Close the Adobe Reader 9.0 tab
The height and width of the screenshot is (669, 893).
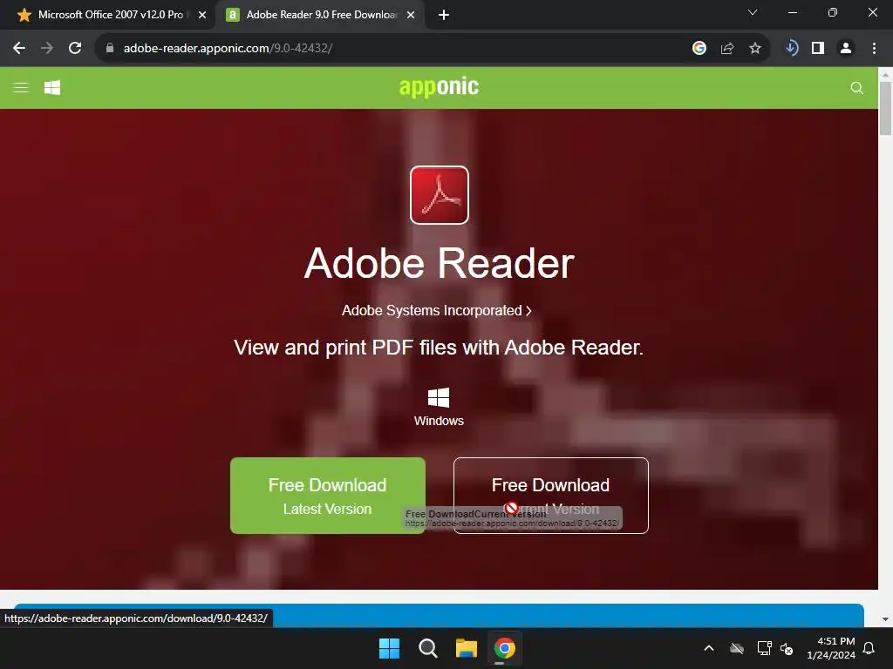411,15
